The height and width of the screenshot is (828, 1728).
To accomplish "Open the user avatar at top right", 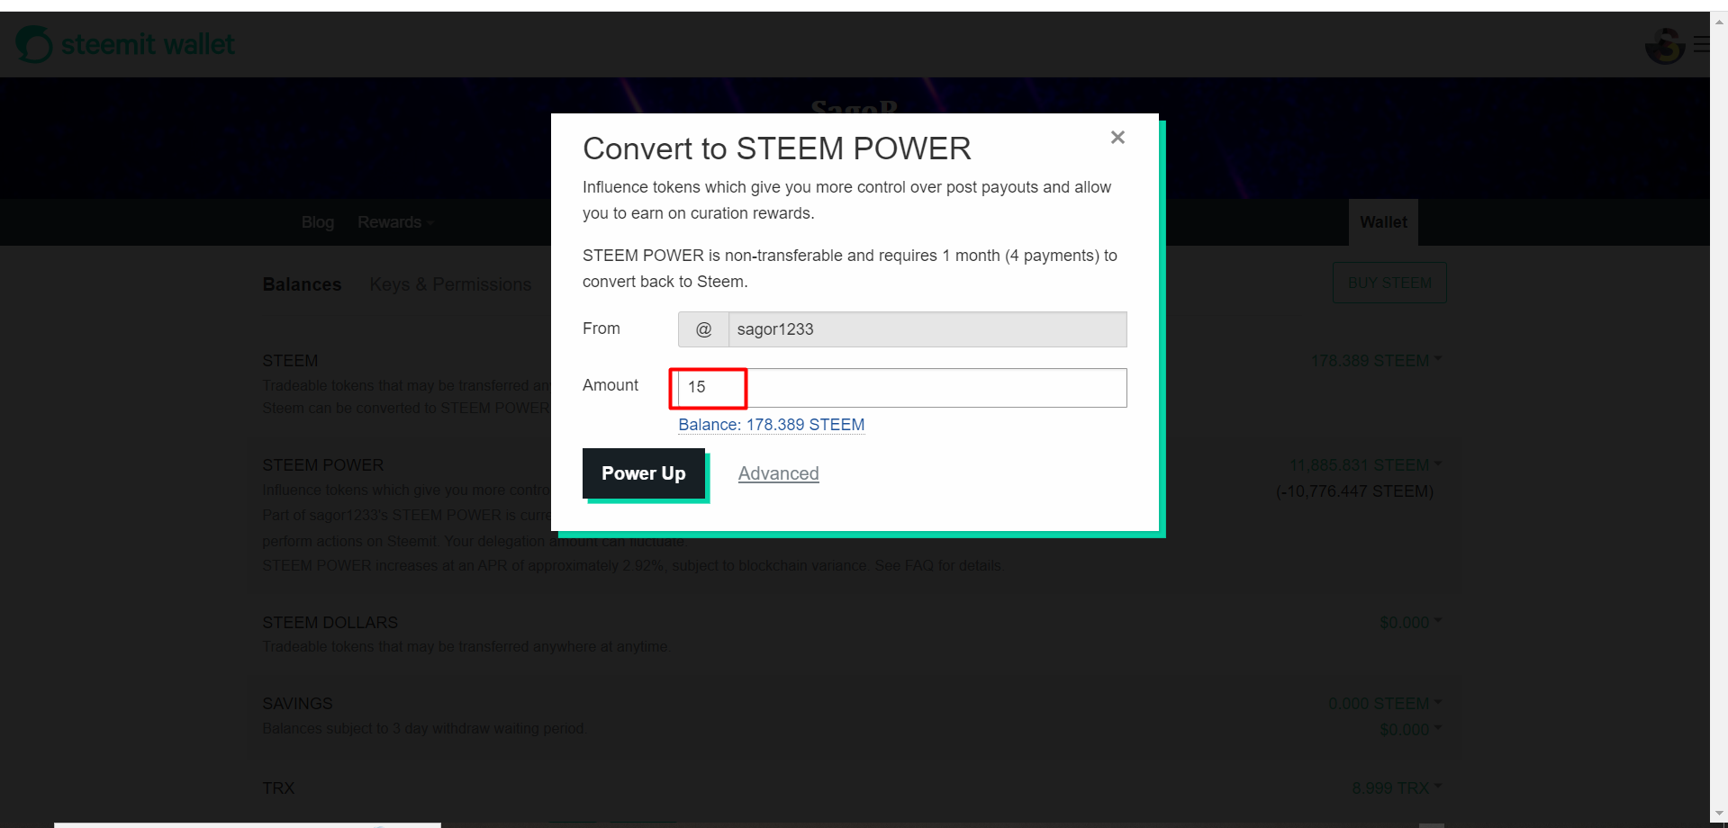I will click(x=1664, y=45).
